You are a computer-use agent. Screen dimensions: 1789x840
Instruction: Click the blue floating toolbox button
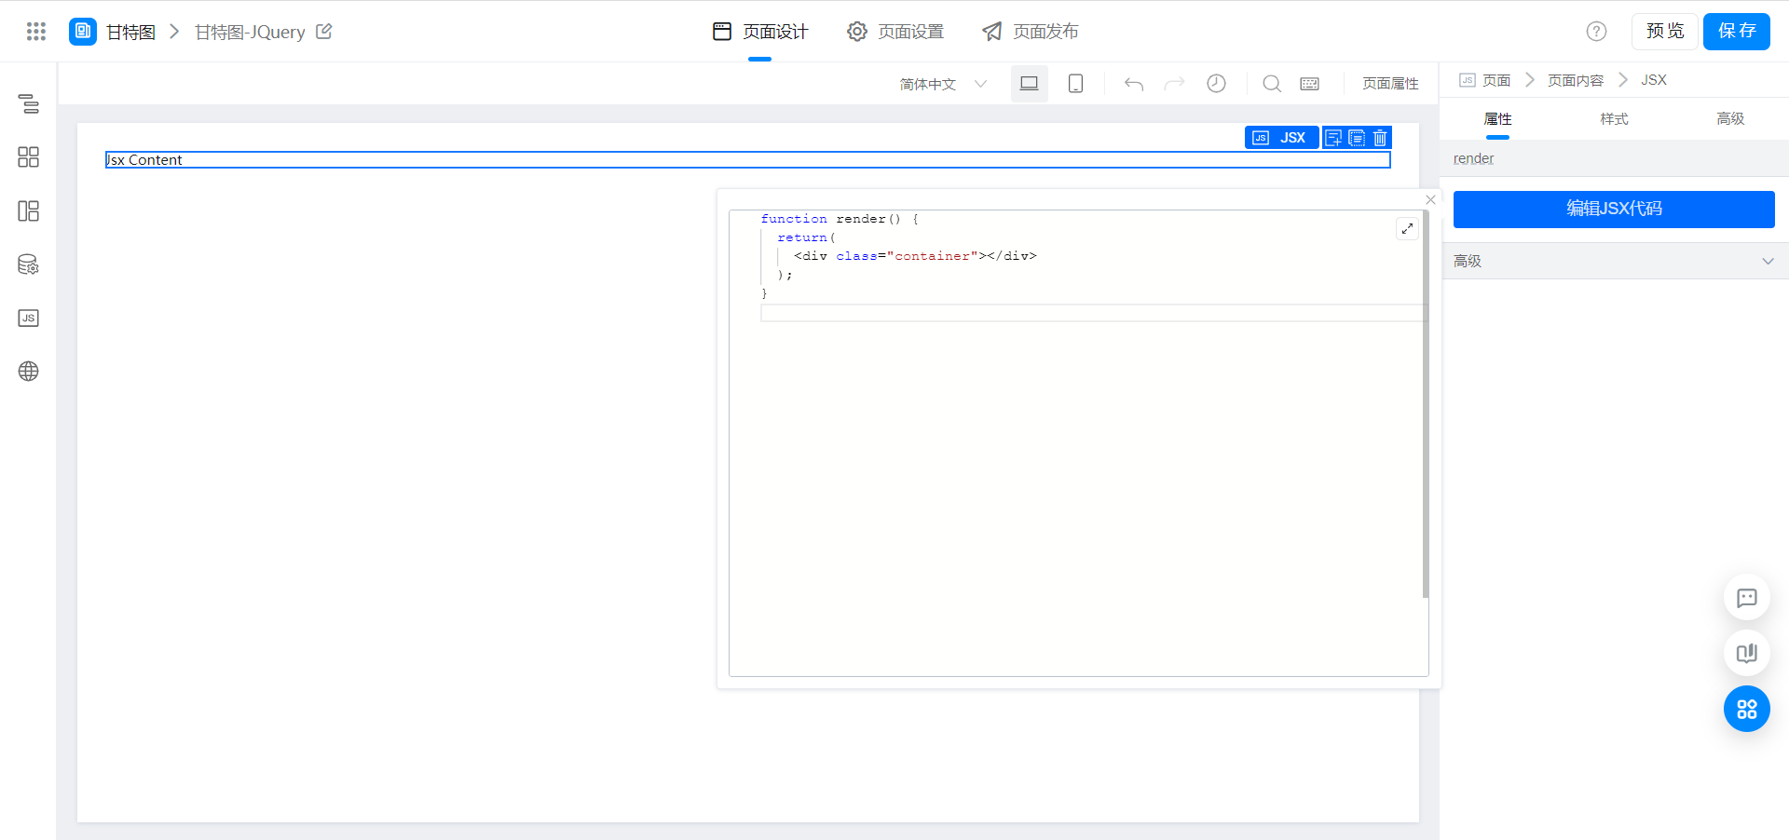coord(1747,709)
